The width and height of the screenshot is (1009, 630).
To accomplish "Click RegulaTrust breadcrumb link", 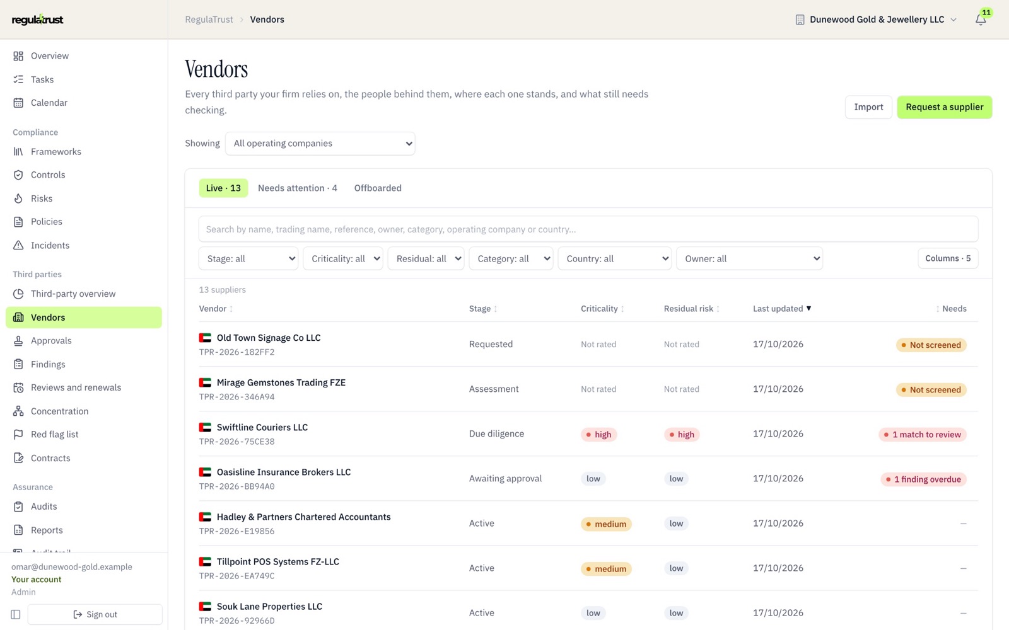I will pos(209,20).
